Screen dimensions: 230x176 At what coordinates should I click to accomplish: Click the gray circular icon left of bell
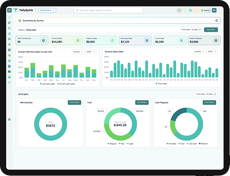coord(179,10)
